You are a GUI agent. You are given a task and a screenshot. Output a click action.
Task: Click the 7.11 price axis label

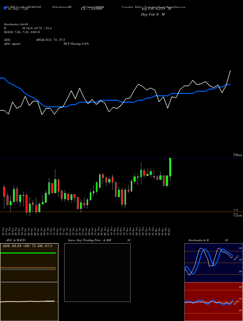coord(236,210)
